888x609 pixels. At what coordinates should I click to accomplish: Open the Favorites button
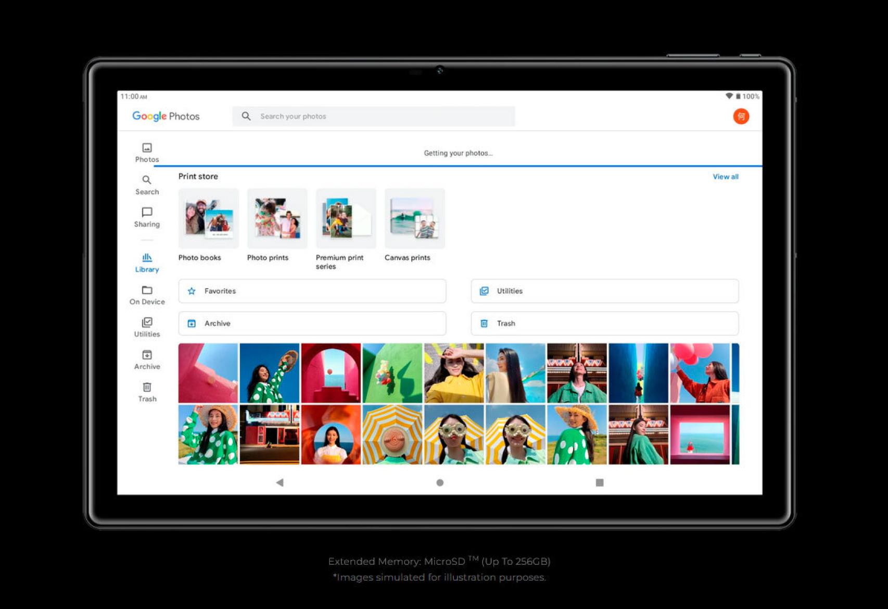(312, 291)
